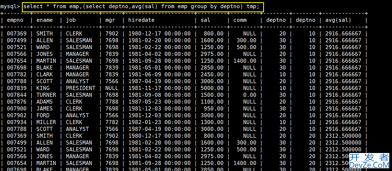
Task: Select the SQL query line starting with select *
Action: pos(141,6)
